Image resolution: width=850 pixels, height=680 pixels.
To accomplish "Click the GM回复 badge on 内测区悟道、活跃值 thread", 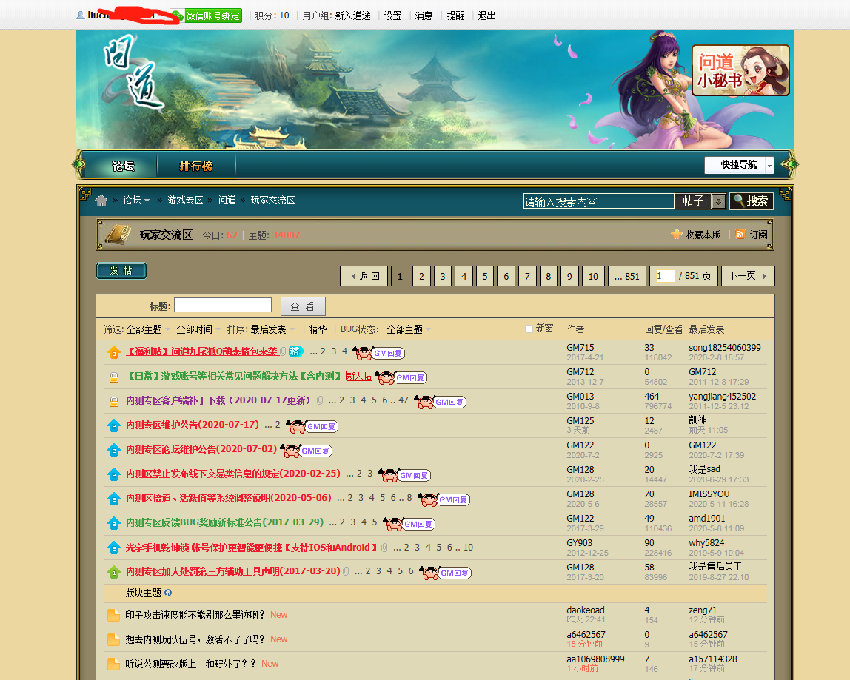I will (444, 499).
